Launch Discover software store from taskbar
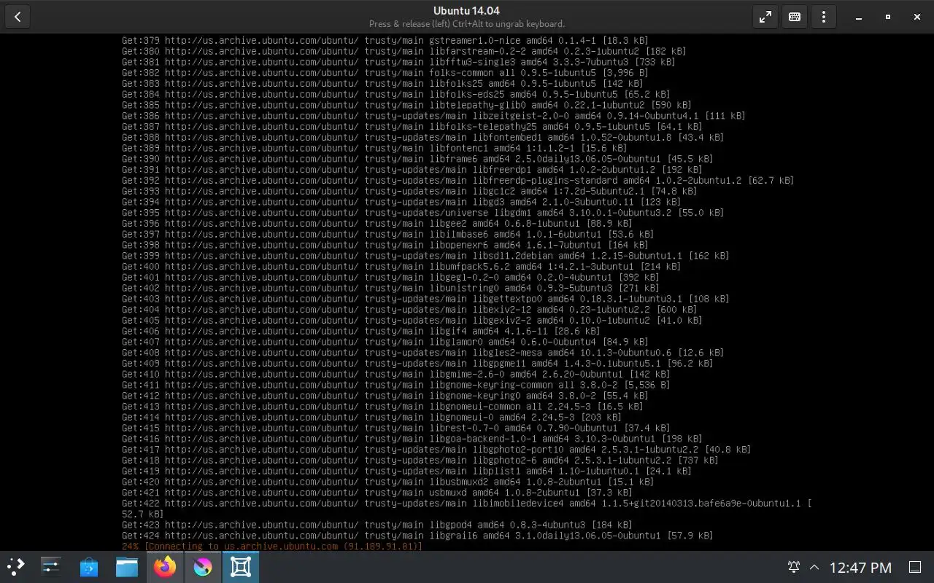934x583 pixels. (89, 567)
